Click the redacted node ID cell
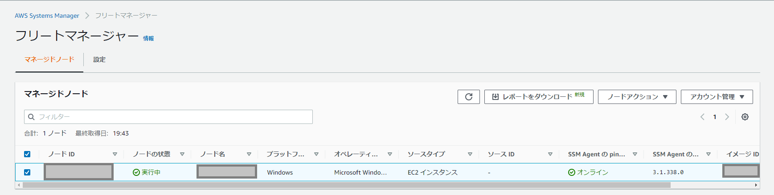 (78, 172)
